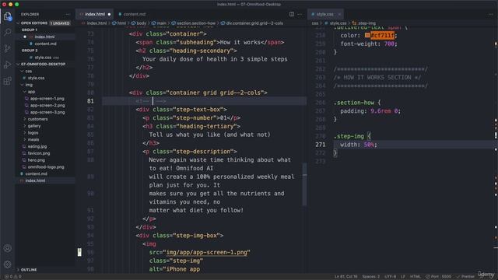Click the Explorer panel more actions ellipsis
Image resolution: width=498 pixels, height=280 pixels.
[x=68, y=14]
